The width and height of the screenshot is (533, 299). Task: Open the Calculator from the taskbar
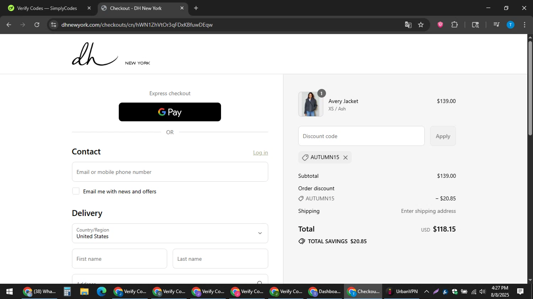point(67,292)
